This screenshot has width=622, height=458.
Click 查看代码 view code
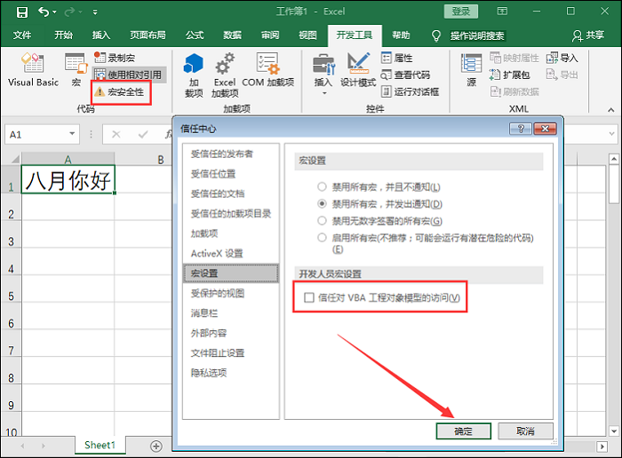pos(405,75)
